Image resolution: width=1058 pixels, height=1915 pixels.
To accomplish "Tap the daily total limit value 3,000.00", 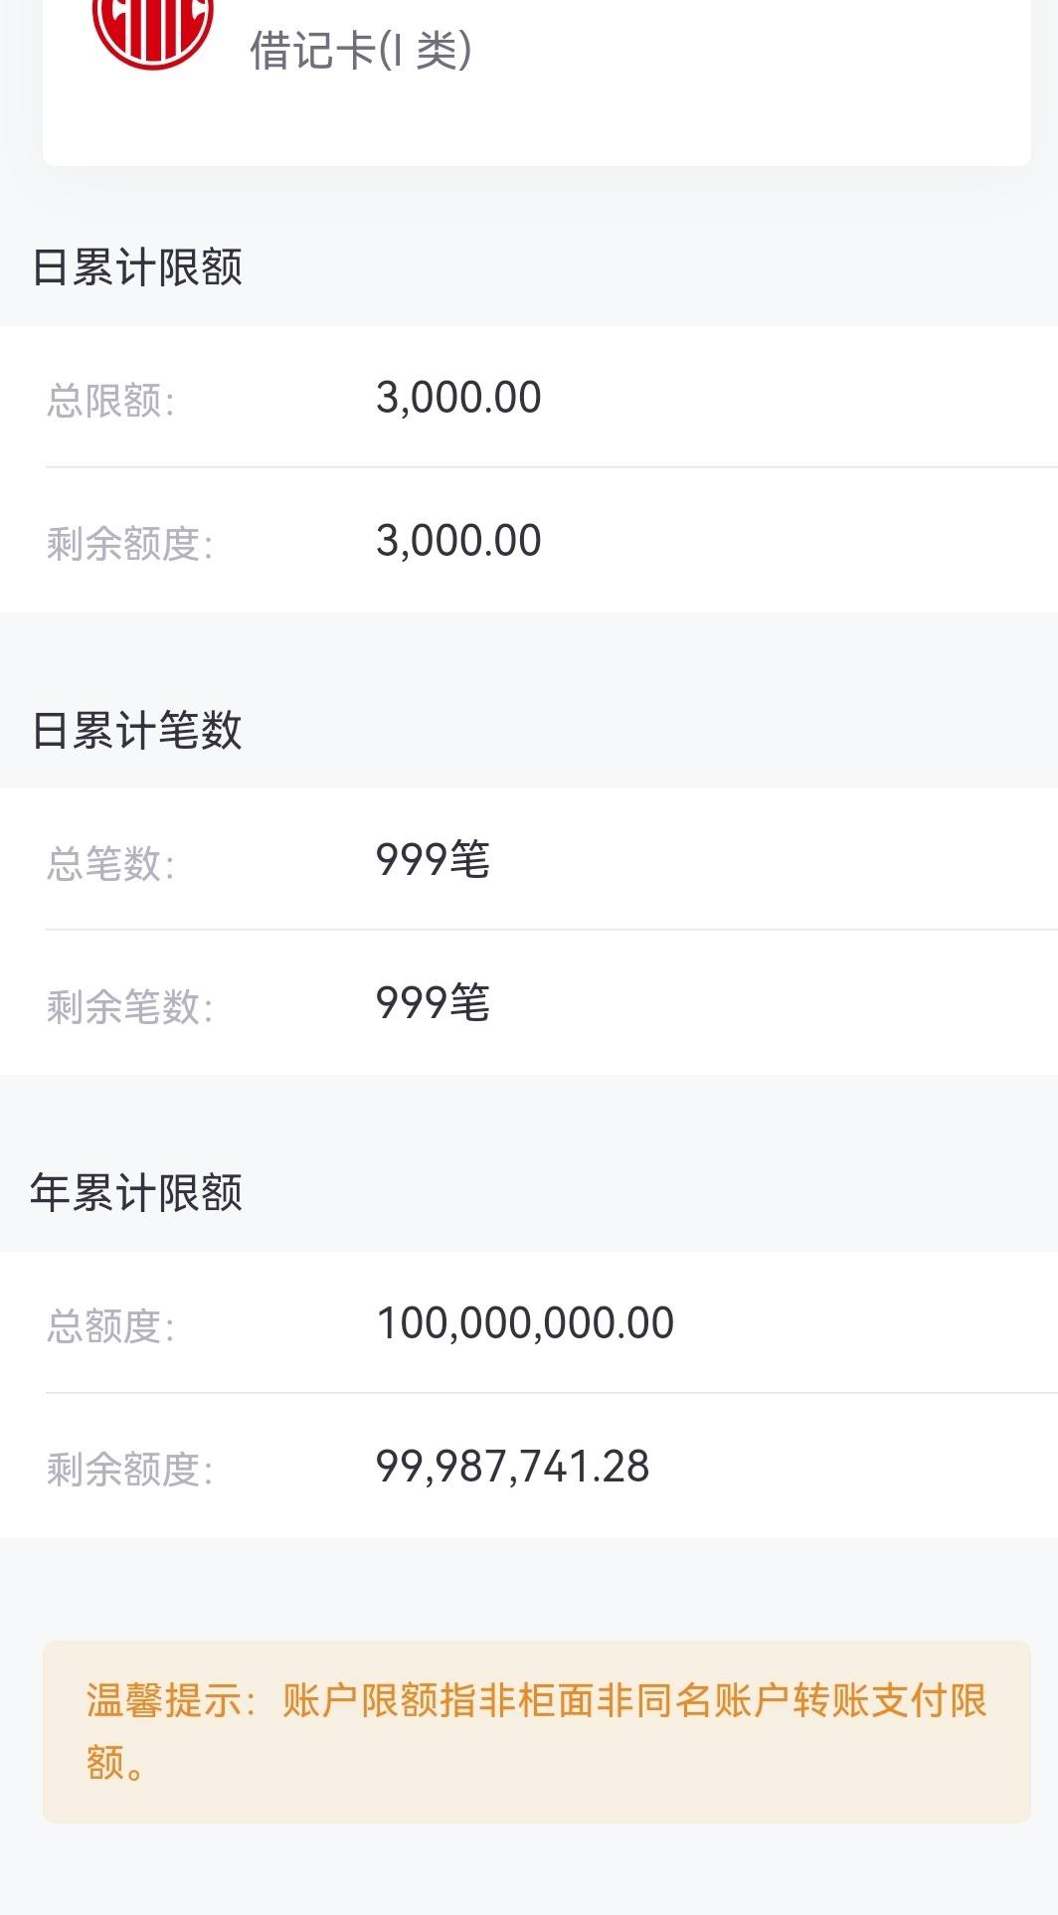I will 458,398.
